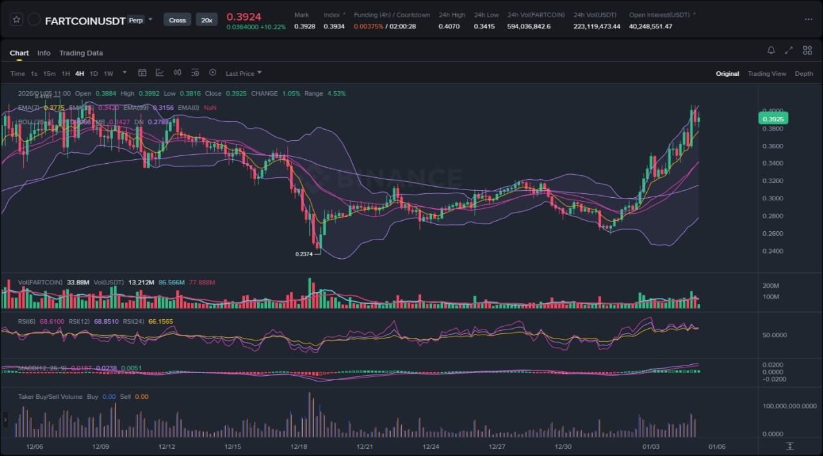Select the 15m interval
The image size is (823, 456).
(50, 73)
